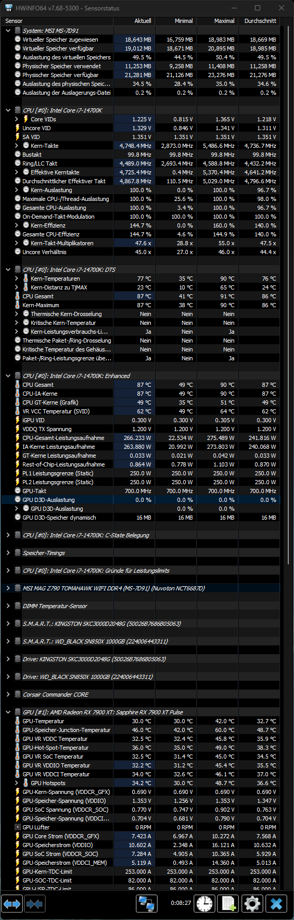Click the System MSI MS-7D91 chip icon
The height and width of the screenshot is (920, 294).
click(x=18, y=31)
